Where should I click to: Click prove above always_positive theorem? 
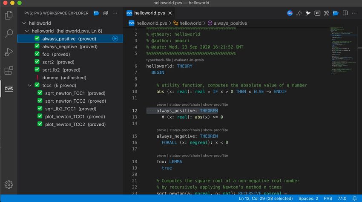tap(161, 104)
